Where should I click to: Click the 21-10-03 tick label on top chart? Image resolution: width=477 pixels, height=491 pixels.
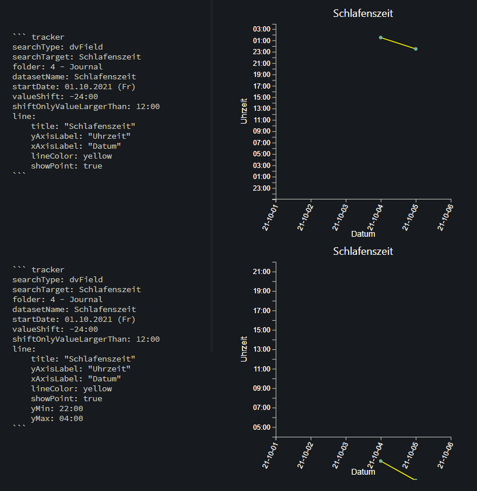340,216
